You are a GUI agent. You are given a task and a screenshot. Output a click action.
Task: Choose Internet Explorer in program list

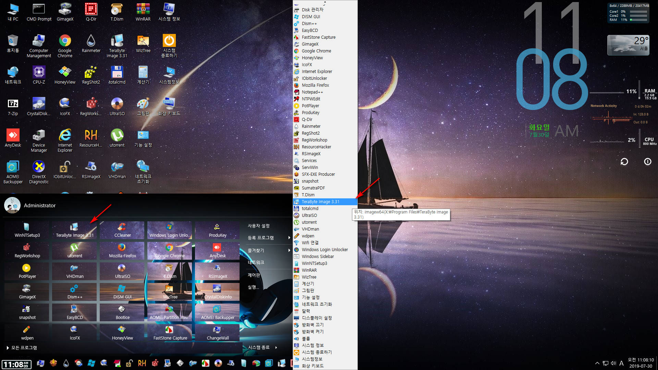325,71
